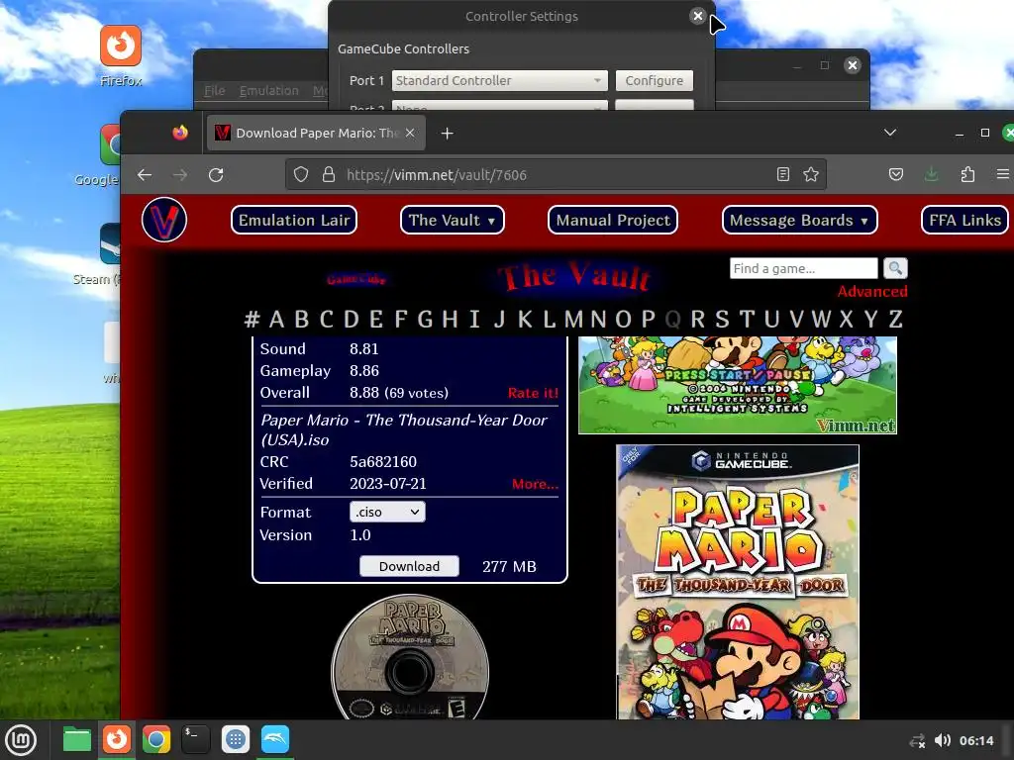
Task: Click the clock showing 06:14
Action: pyautogui.click(x=975, y=740)
